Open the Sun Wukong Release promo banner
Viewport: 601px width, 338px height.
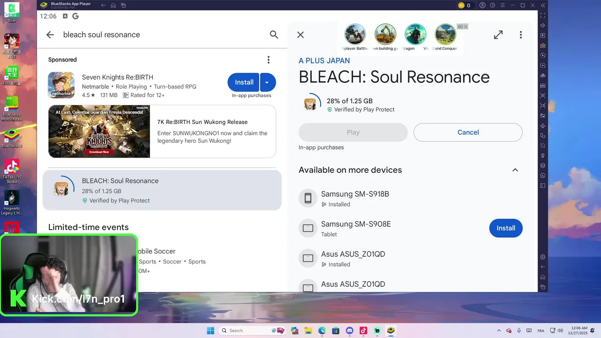tap(162, 131)
